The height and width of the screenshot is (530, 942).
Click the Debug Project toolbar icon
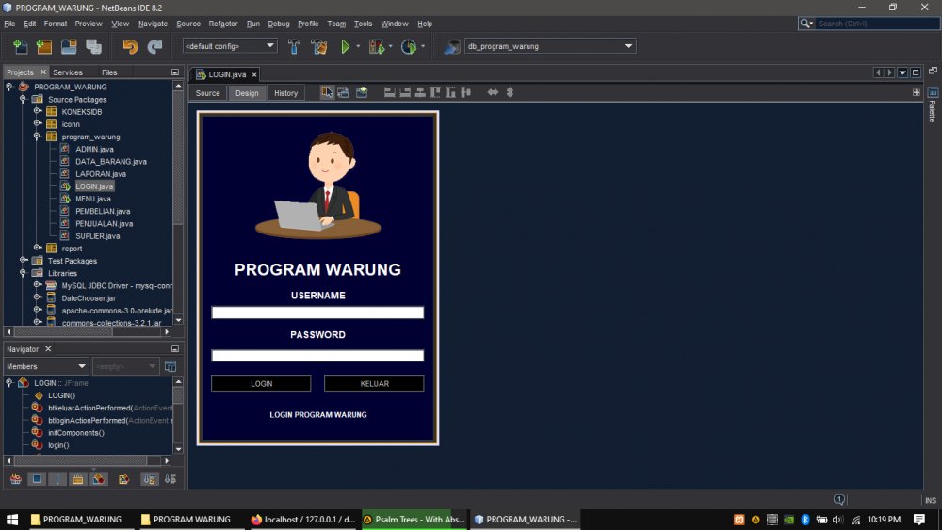pos(377,46)
